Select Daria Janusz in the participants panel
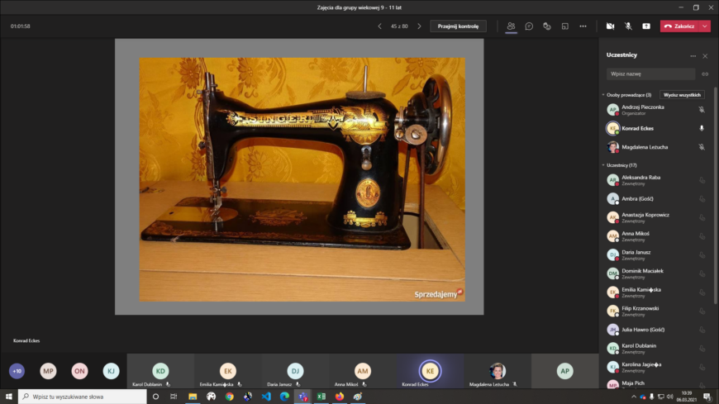719x404 pixels. (655, 255)
